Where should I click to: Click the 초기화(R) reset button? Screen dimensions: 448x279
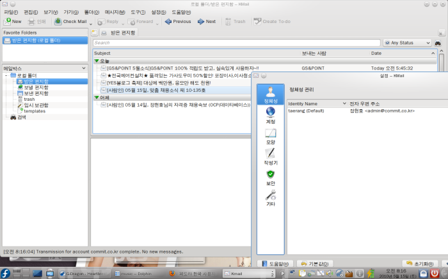pyautogui.click(x=420, y=264)
